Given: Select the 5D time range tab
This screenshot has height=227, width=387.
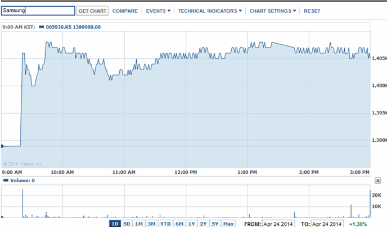Looking at the screenshot, I should tap(127, 224).
